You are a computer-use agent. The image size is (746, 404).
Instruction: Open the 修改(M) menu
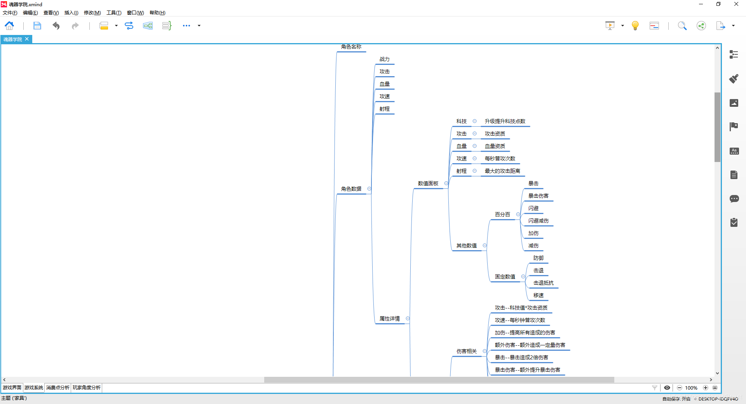[92, 13]
